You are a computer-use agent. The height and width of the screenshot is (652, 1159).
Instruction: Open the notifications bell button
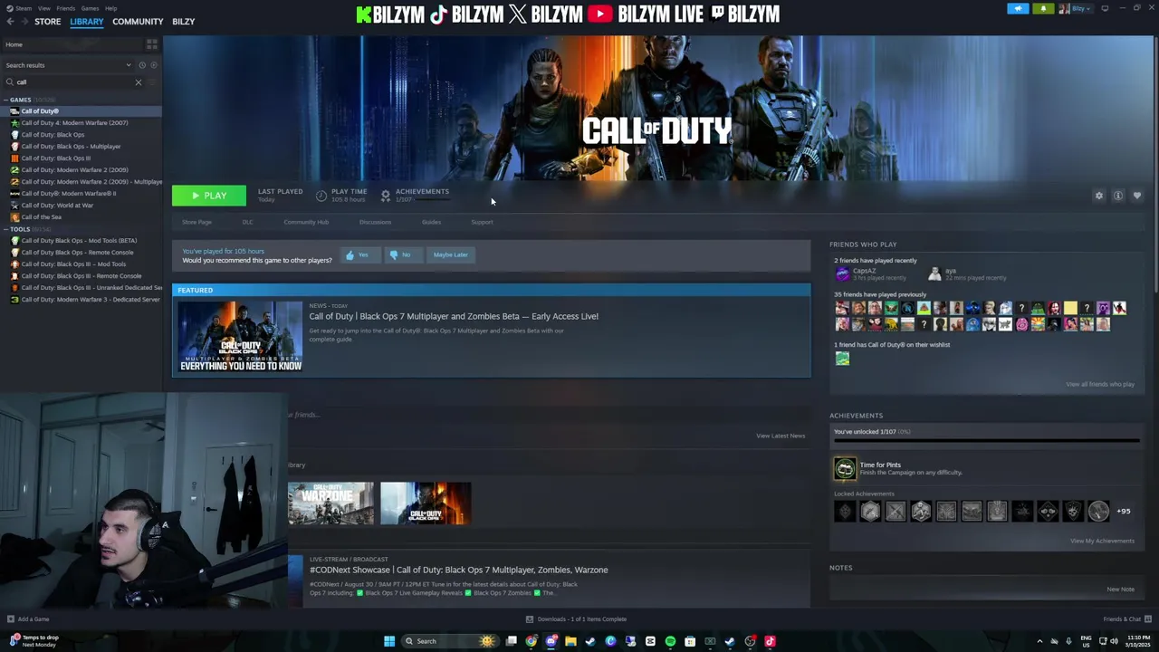click(1042, 9)
